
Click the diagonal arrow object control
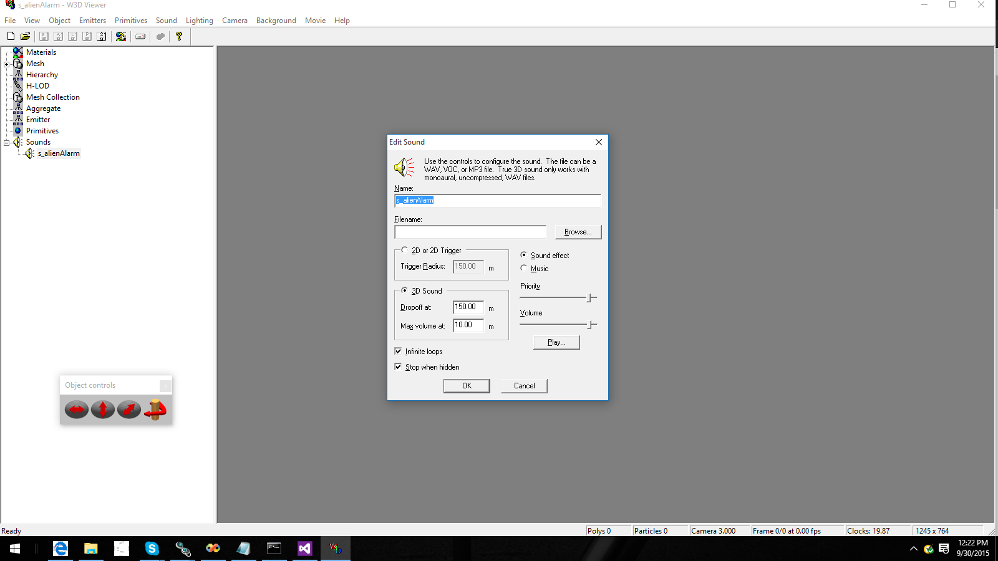(129, 410)
